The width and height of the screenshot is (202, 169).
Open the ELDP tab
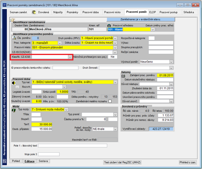pos(153,12)
